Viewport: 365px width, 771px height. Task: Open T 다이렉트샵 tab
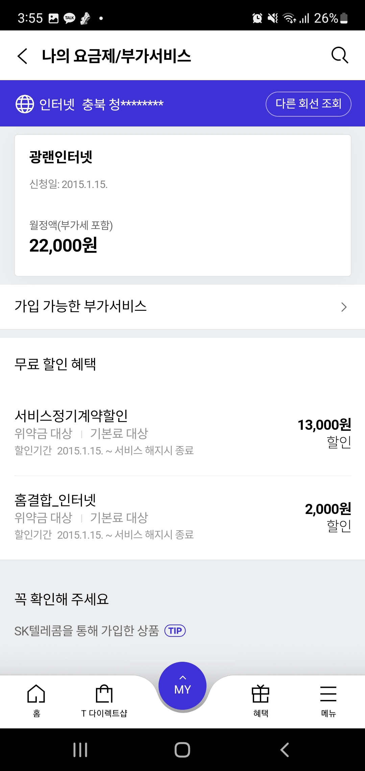[104, 700]
